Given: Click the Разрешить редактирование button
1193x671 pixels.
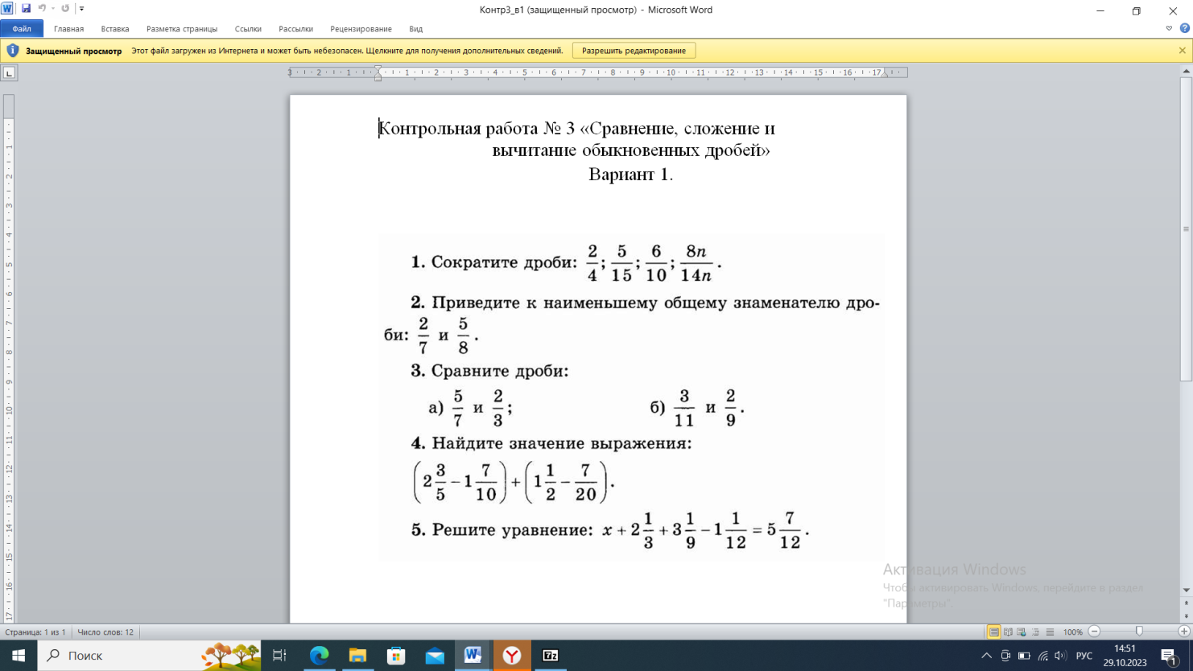Looking at the screenshot, I should [634, 51].
